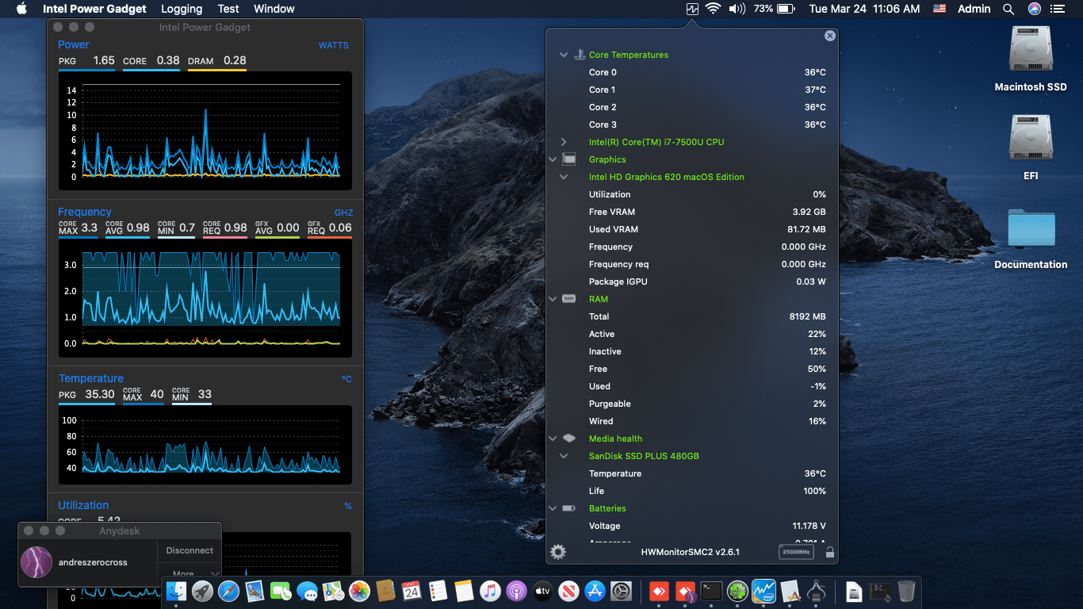Viewport: 1083px width, 609px height.
Task: Toggle the lock icon in HWMonitorSMC2
Action: [x=829, y=551]
